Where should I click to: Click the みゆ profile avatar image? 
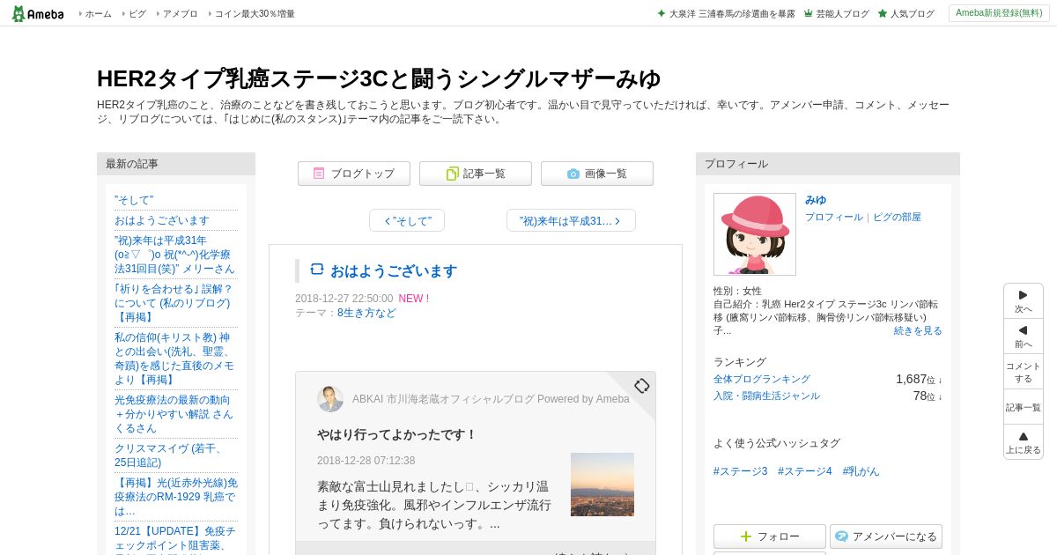[755, 234]
